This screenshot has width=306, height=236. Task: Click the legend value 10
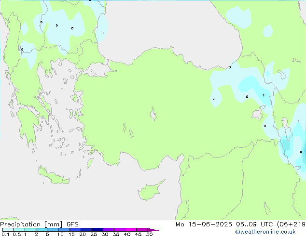coord(60,234)
